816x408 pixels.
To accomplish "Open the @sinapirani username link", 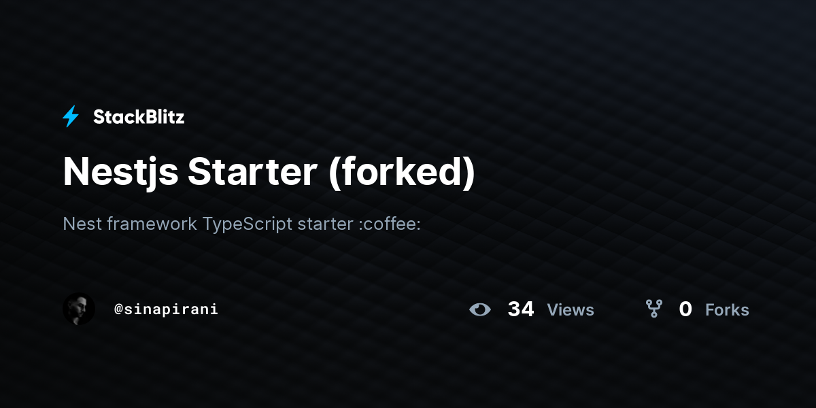I will 166,309.
